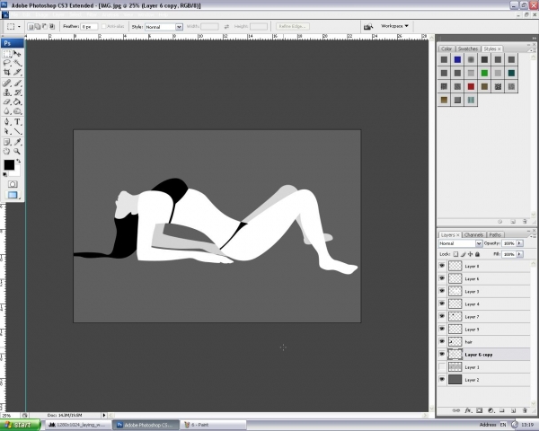Click the Windows Start button

coord(21,425)
